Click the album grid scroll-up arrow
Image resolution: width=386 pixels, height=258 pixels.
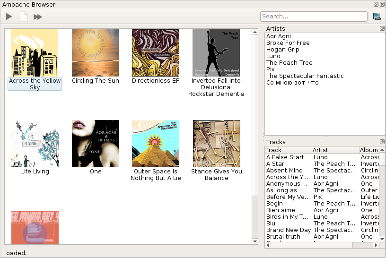point(255,32)
